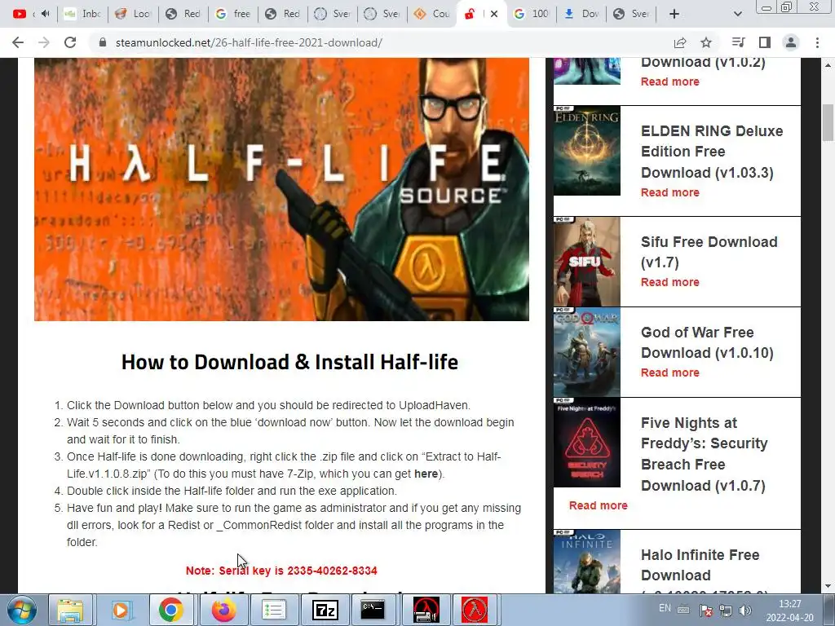835x626 pixels.
Task: Open Firefox from the taskbar
Action: pos(223,610)
